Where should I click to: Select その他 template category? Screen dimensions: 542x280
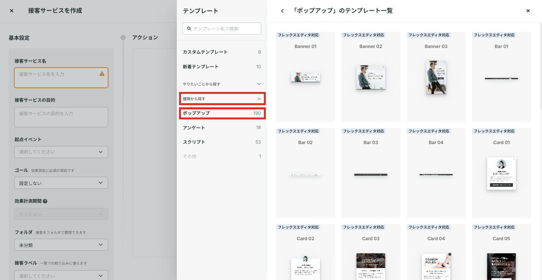222,157
